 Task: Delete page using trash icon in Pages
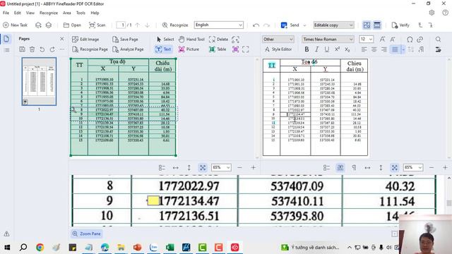tap(32, 49)
